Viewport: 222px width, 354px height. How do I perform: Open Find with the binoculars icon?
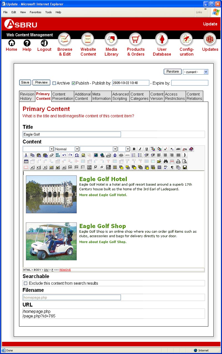coord(166,161)
